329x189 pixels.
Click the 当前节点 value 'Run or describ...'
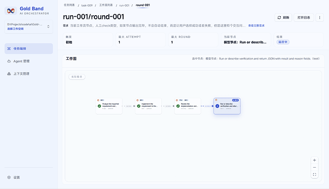pyautogui.click(x=245, y=42)
